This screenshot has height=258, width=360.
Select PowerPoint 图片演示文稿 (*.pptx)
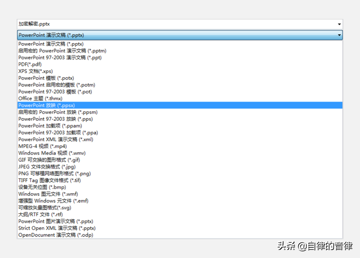(180, 221)
